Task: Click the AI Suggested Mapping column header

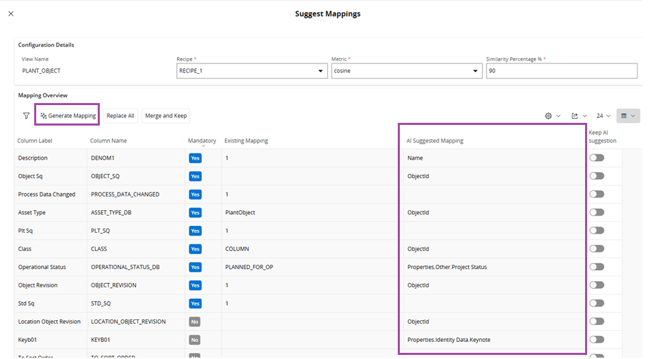Action: [435, 141]
